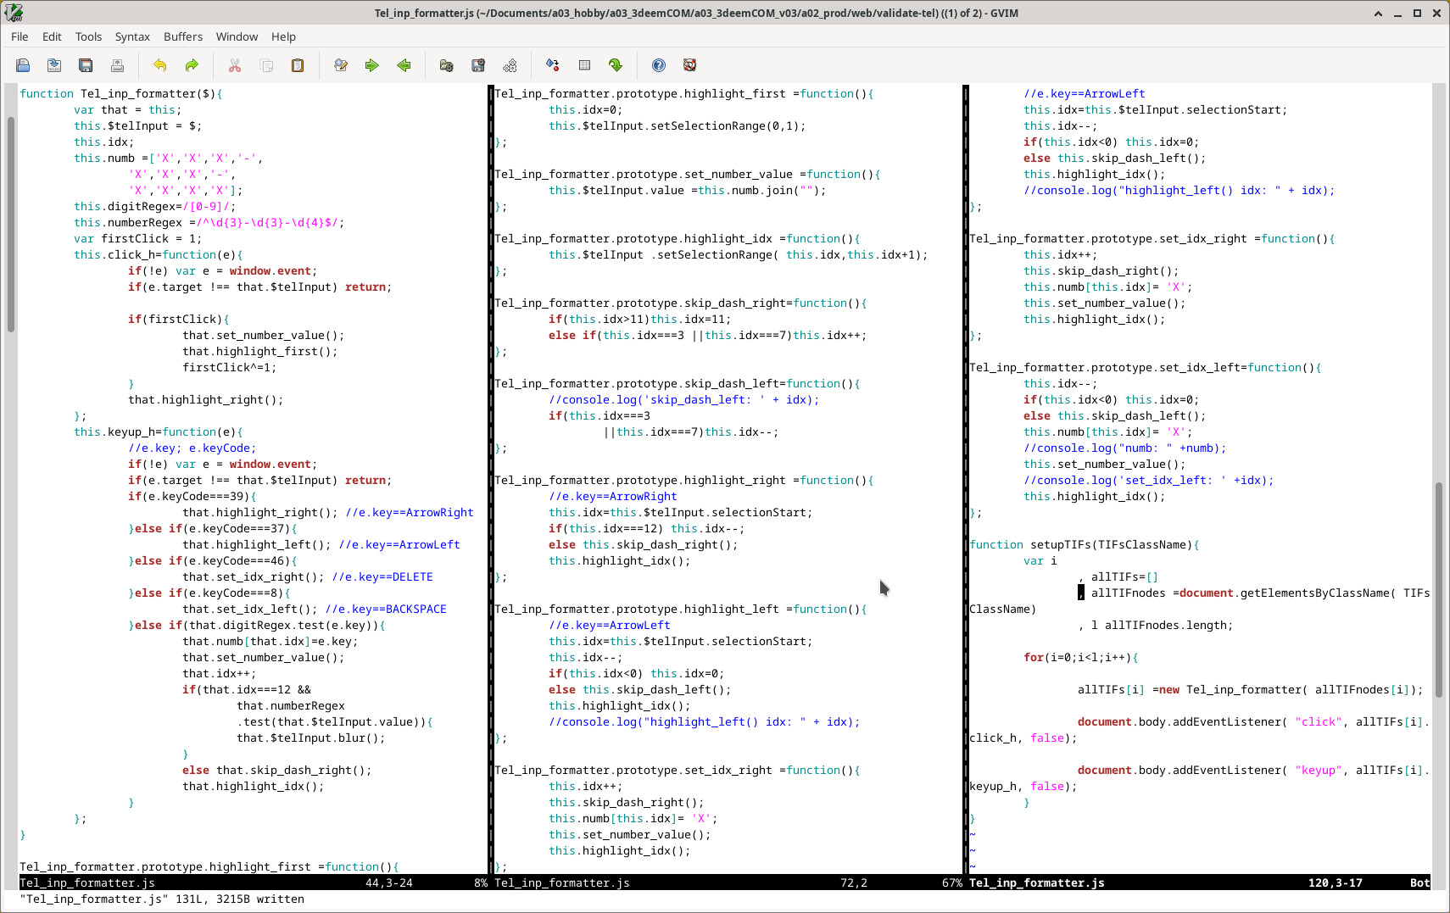Click the Find Previous green arrow
The height and width of the screenshot is (913, 1450).
[404, 65]
